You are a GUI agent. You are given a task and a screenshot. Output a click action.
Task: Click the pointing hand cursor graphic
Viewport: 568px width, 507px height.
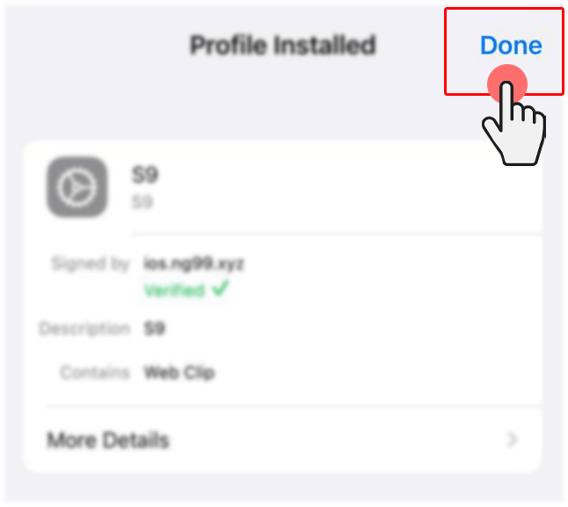pyautogui.click(x=514, y=123)
